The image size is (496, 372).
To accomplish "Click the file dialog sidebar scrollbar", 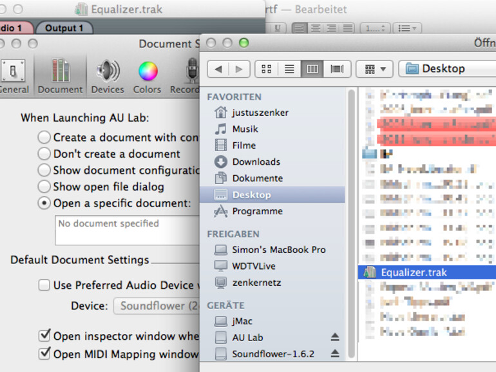I will [351, 224].
